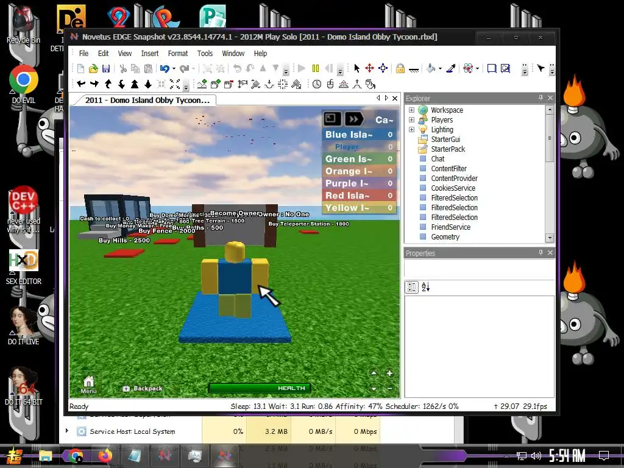
Task: Click the Red Isla~ team row
Action: (x=359, y=196)
